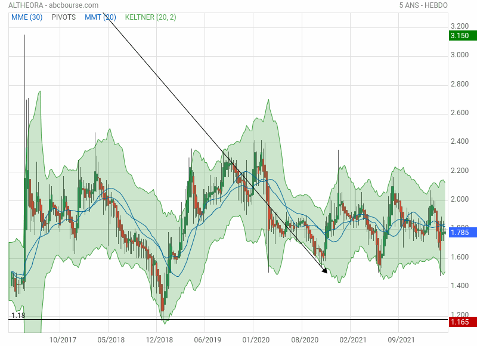The width and height of the screenshot is (477, 346).
Task: Click the blue 1.785 current price tag
Action: [463, 233]
